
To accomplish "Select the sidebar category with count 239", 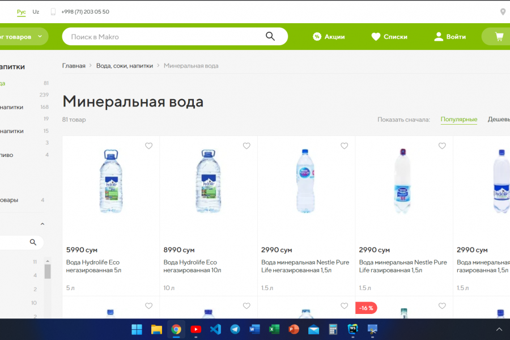I will pos(24,95).
